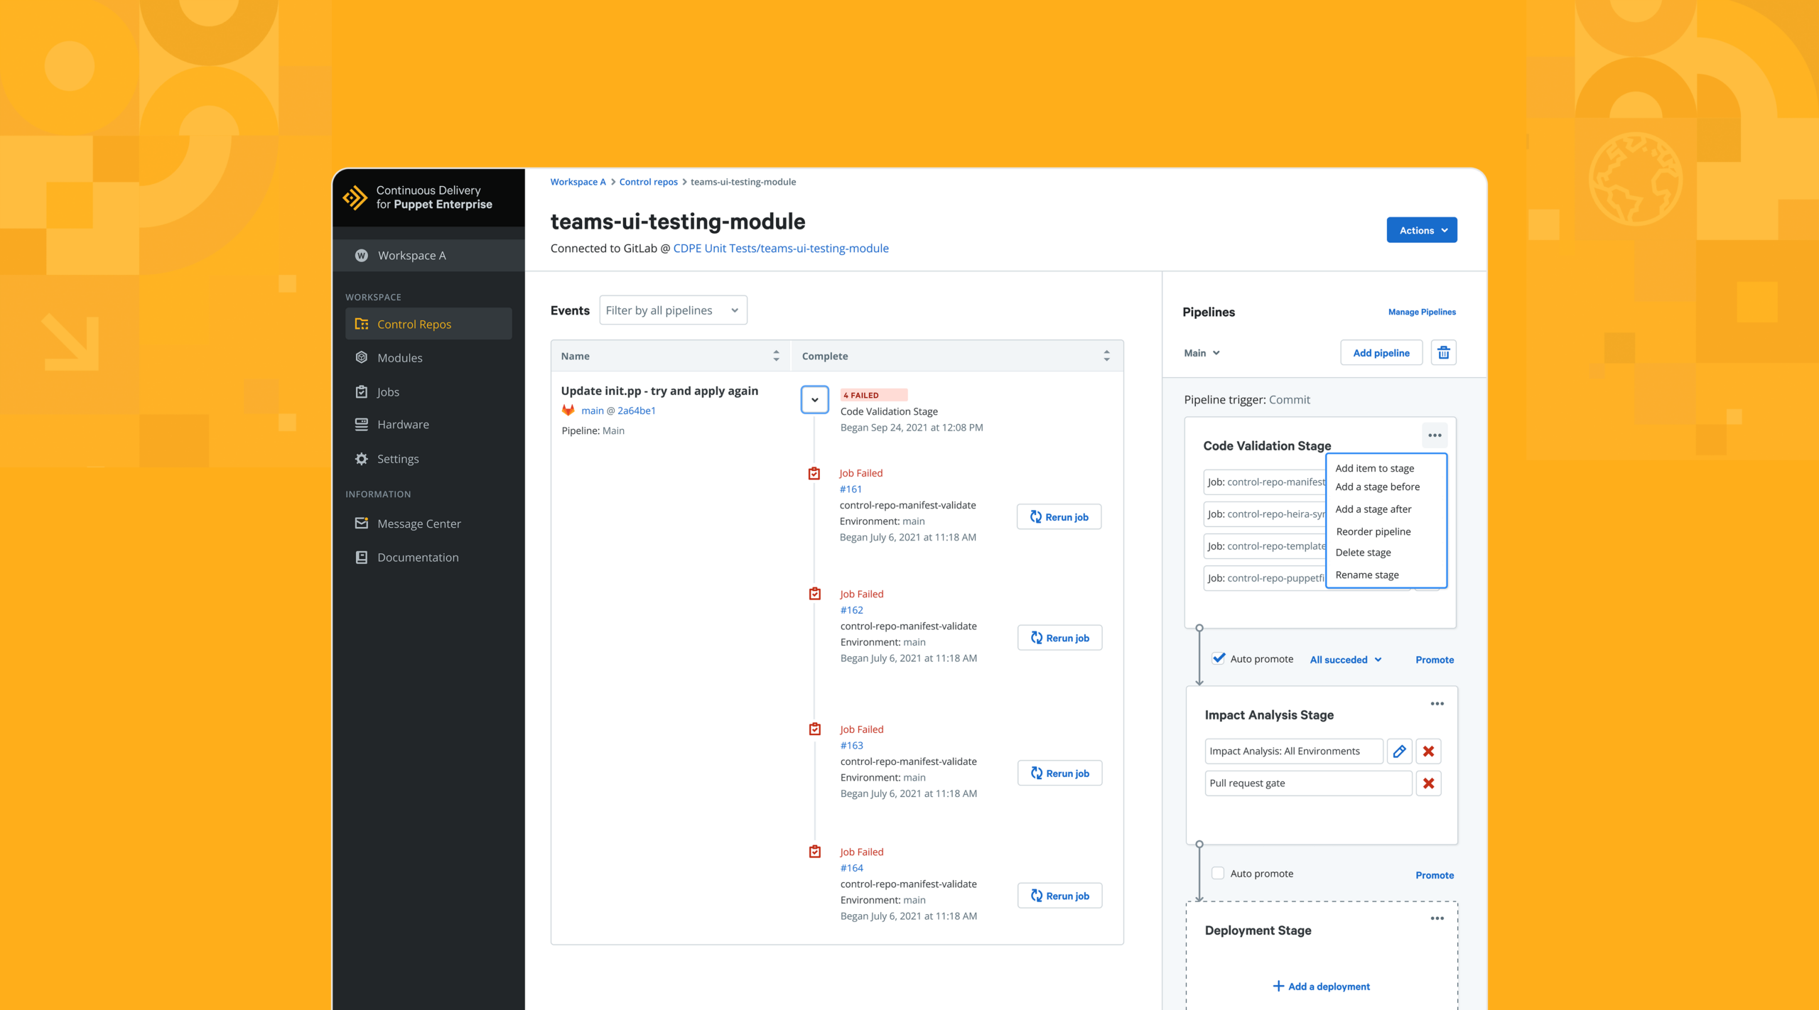The height and width of the screenshot is (1010, 1819).
Task: Click the Jobs clipboard icon in sidebar
Action: (x=362, y=391)
